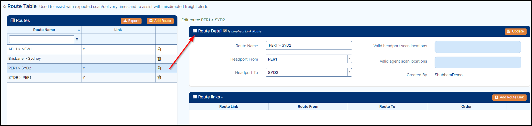Export the routes list
This screenshot has height=126, width=532.
pos(131,21)
